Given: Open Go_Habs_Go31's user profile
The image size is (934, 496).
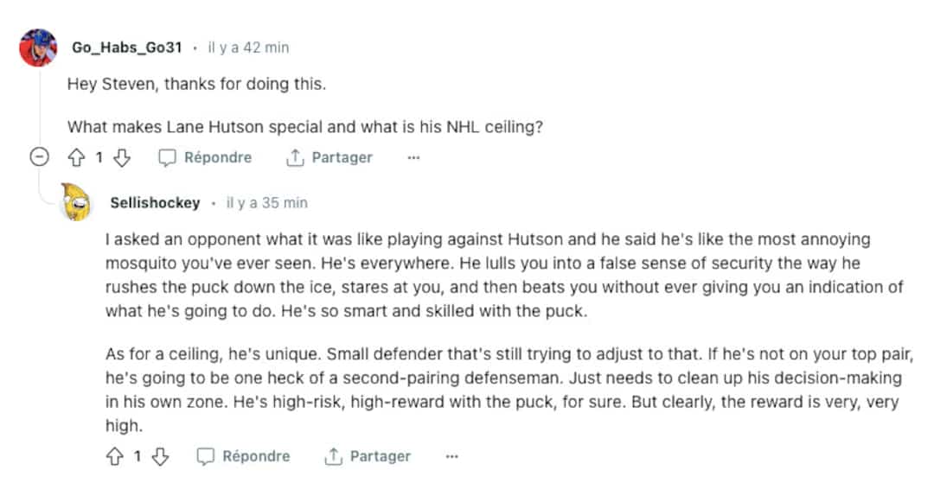Looking at the screenshot, I should click(126, 48).
